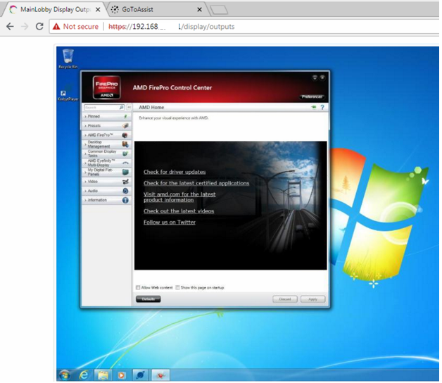Viewport: 442px width, 383px height.
Task: Expand the AMD FirePro section chevron
Action: pos(85,135)
